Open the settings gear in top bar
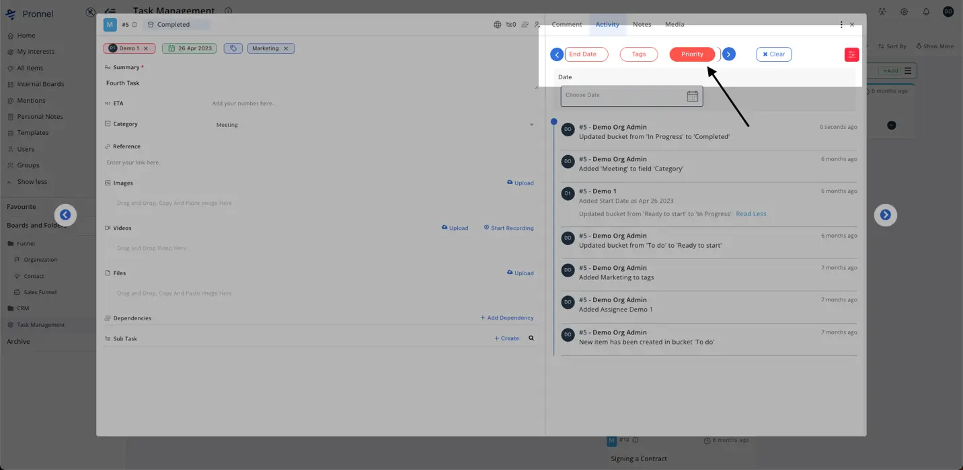 [x=904, y=11]
